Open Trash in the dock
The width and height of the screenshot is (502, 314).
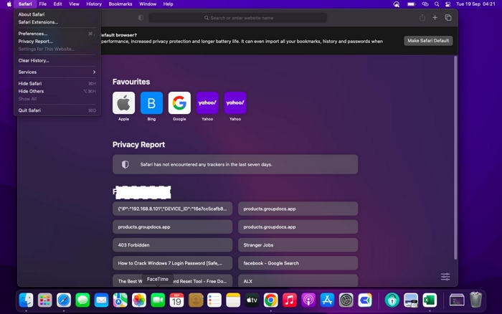(475, 300)
